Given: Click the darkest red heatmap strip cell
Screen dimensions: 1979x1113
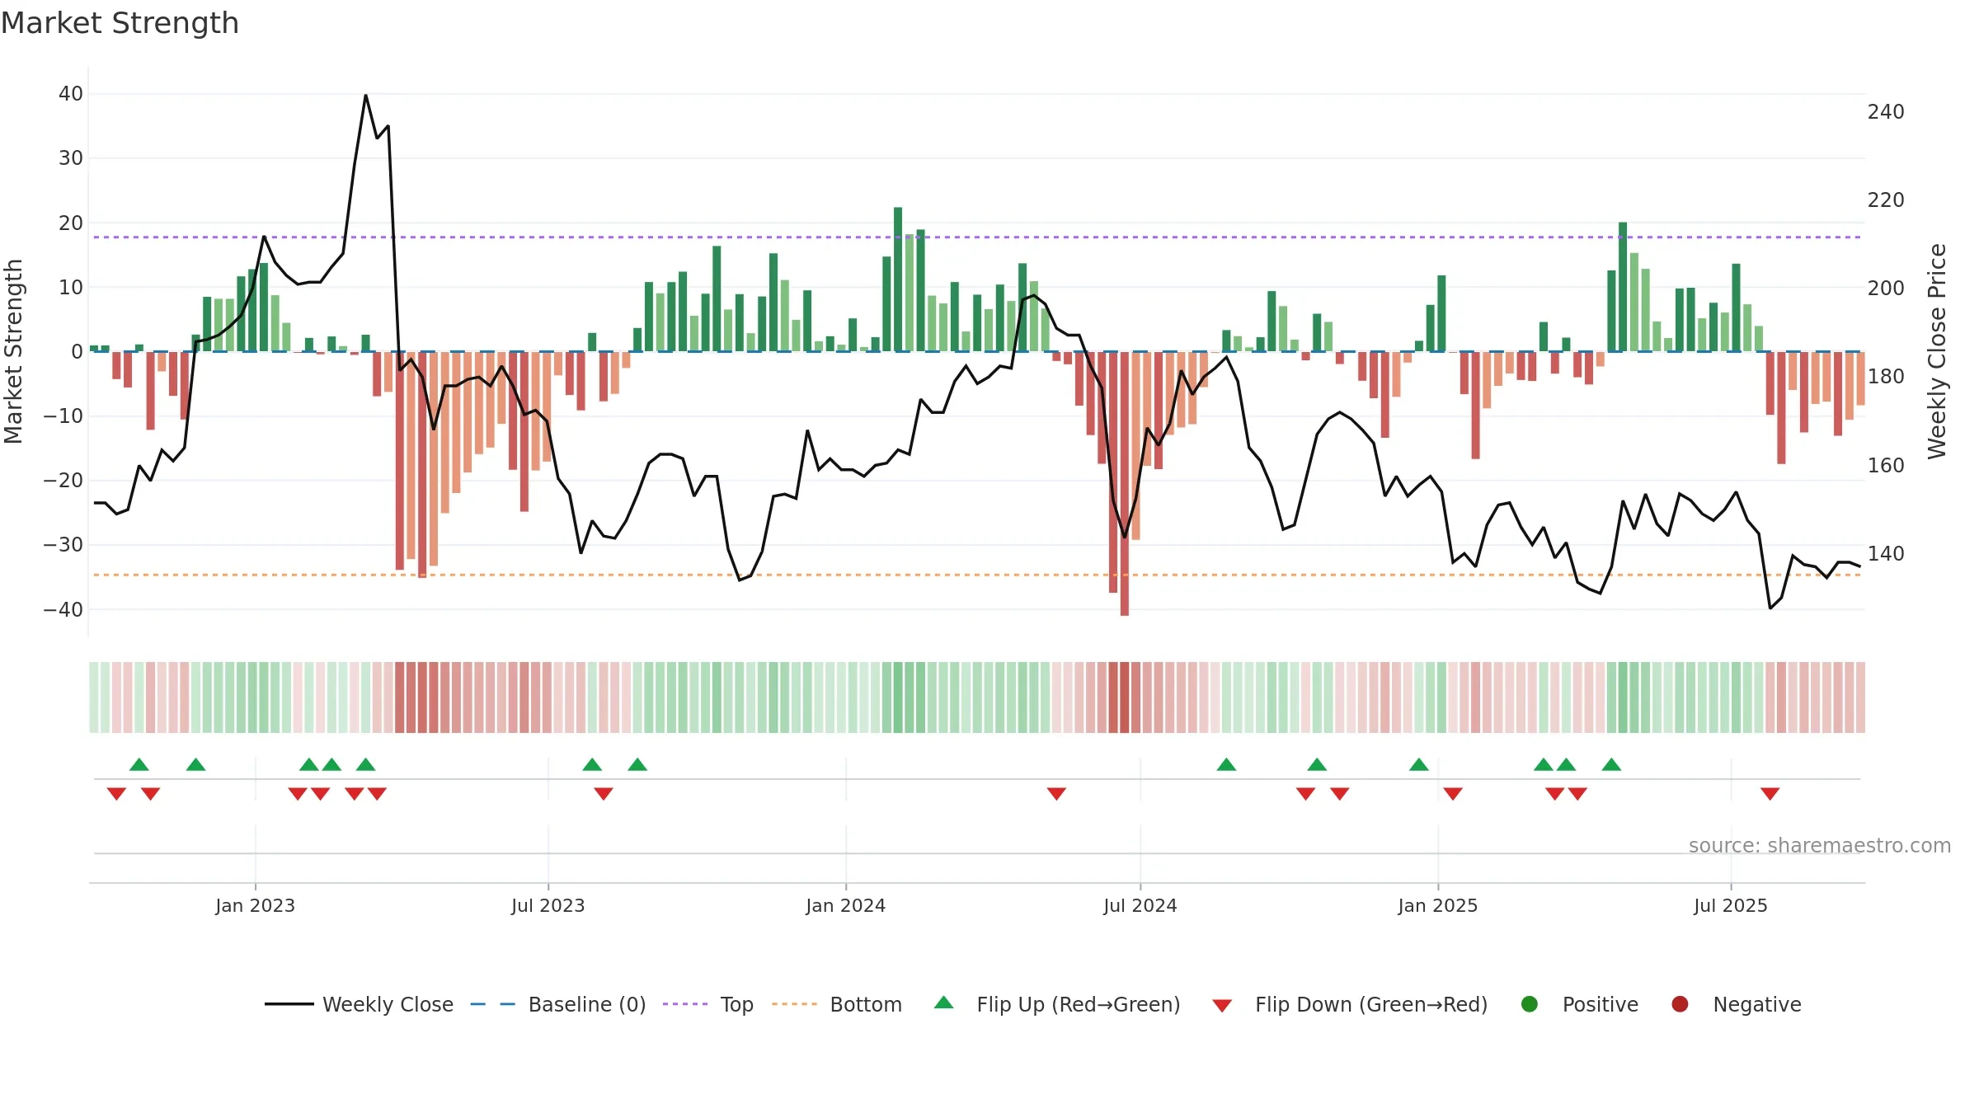Looking at the screenshot, I should tap(1124, 697).
